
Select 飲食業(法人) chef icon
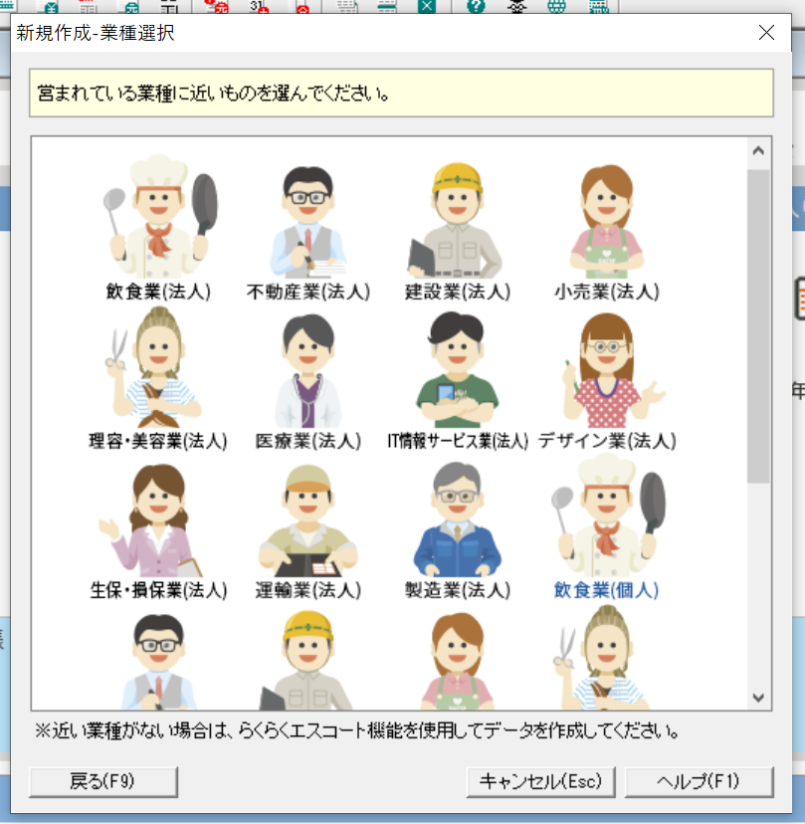(x=158, y=217)
